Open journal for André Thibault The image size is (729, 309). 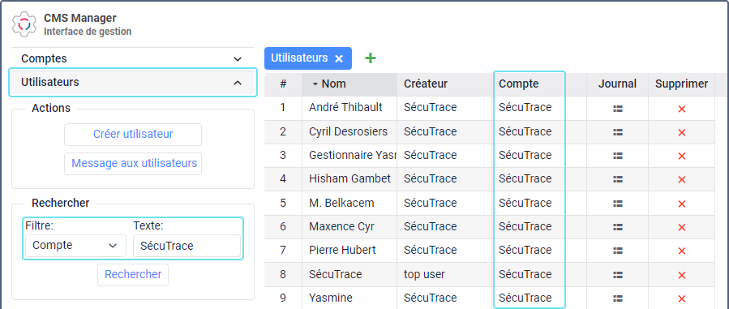(x=617, y=109)
